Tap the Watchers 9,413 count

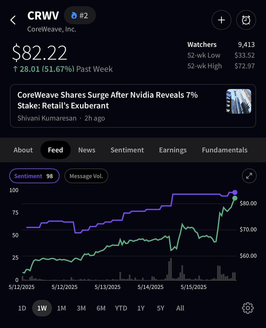pyautogui.click(x=221, y=45)
